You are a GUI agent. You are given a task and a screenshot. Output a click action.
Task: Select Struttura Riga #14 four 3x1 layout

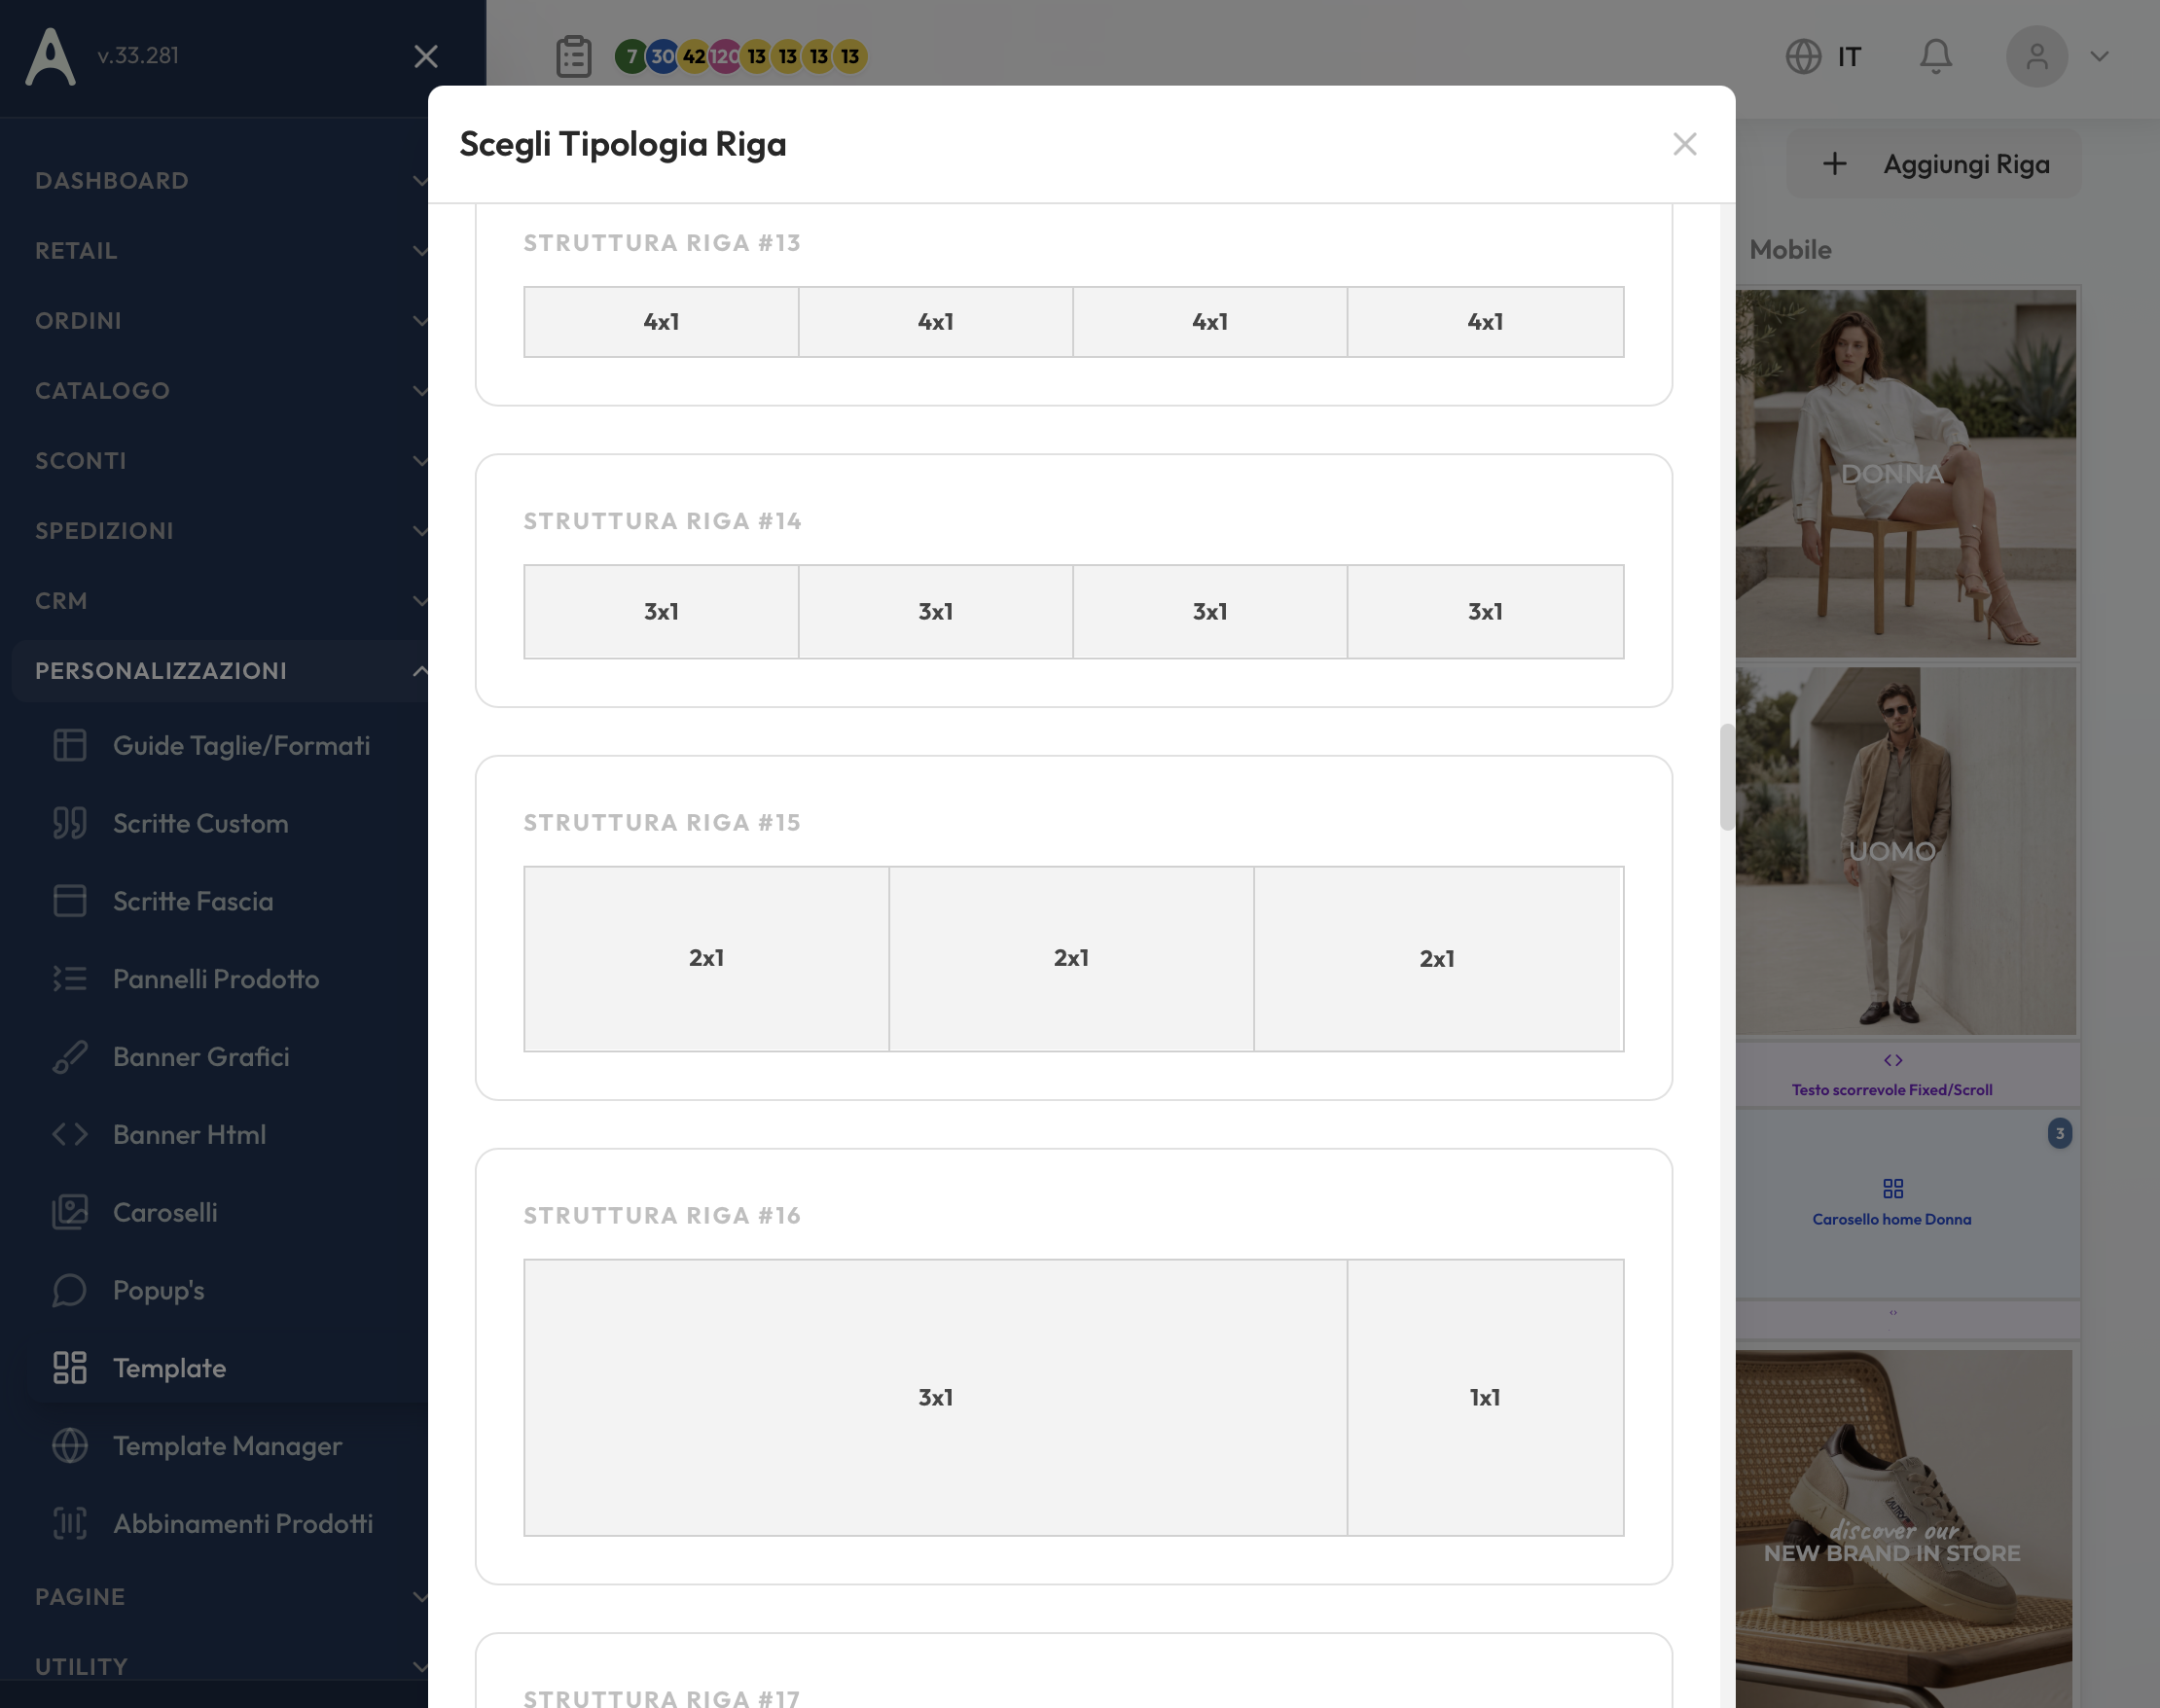click(1073, 612)
